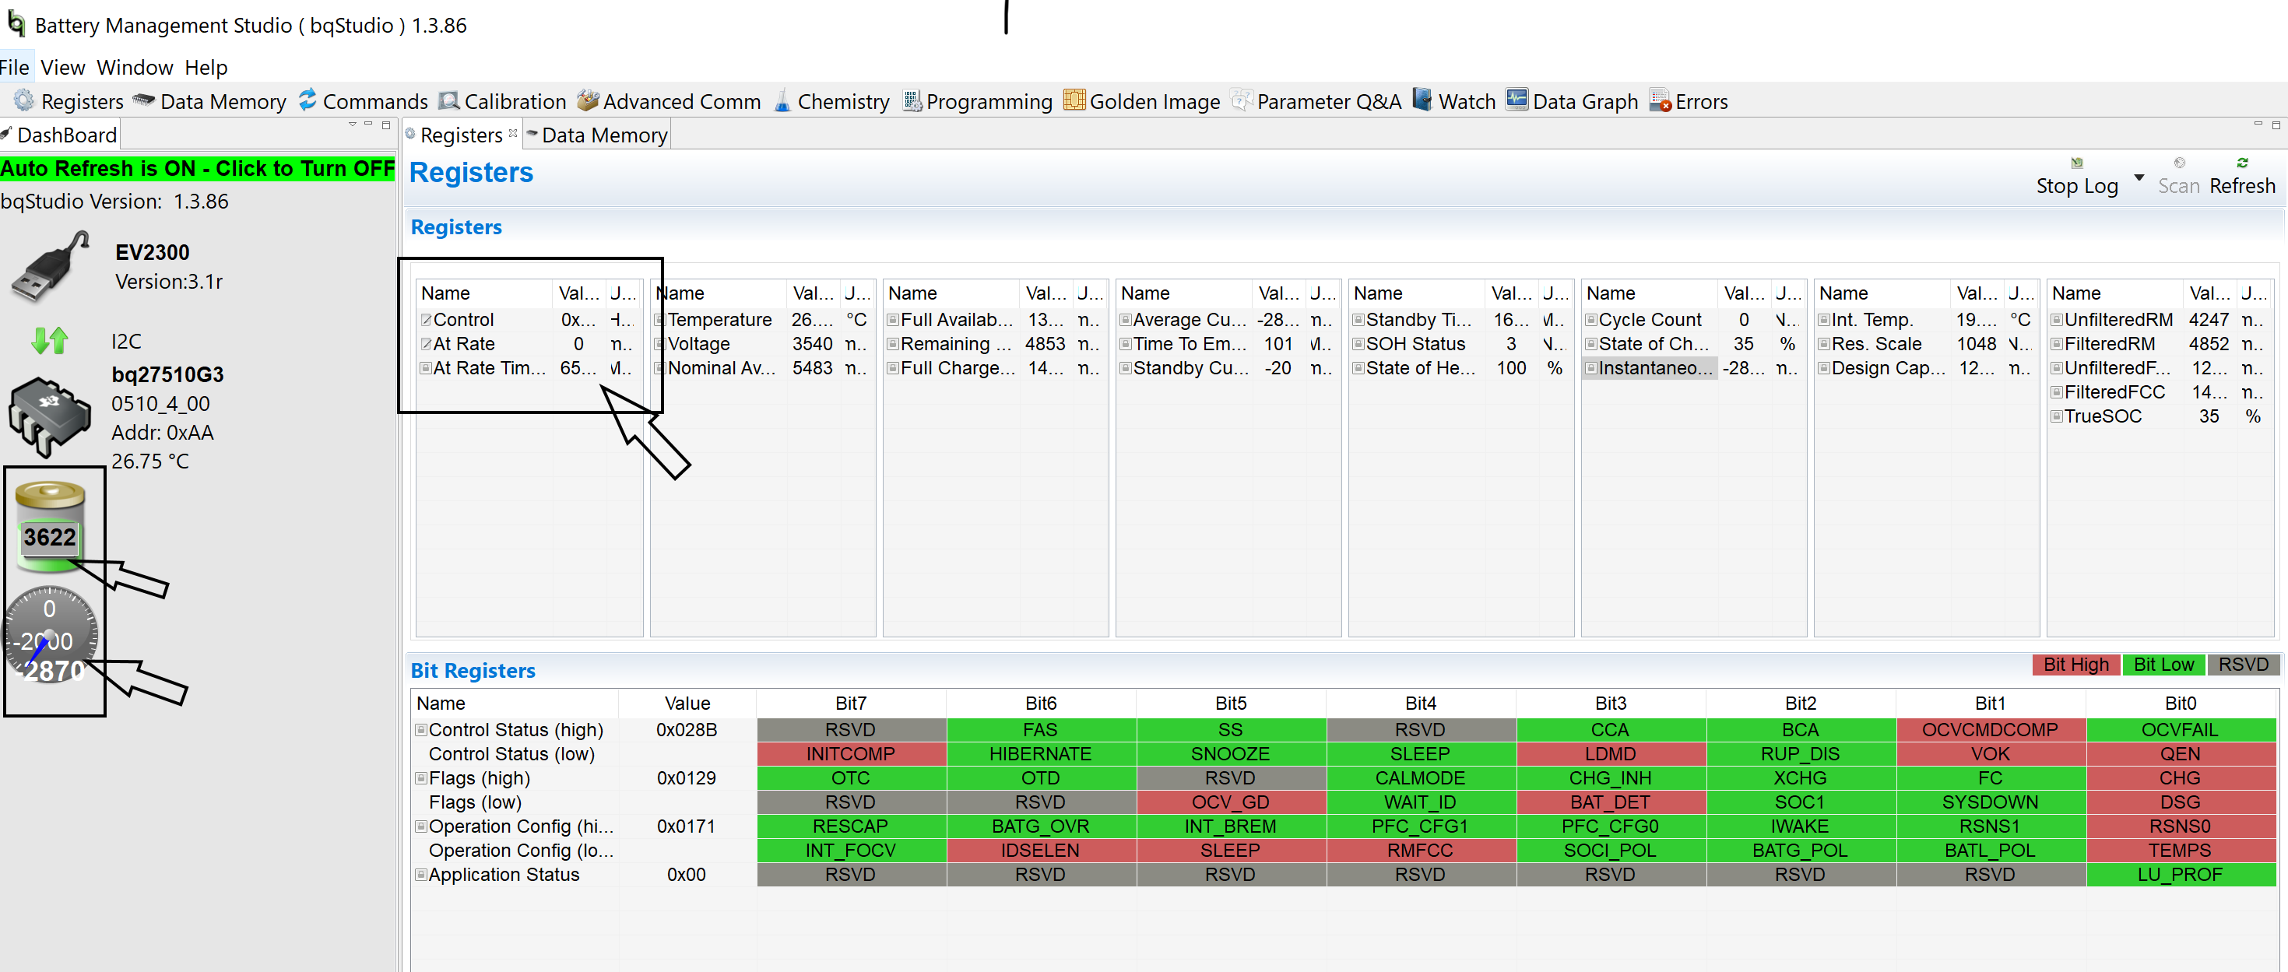Open the Stop Log dropdown arrow

tap(2139, 178)
